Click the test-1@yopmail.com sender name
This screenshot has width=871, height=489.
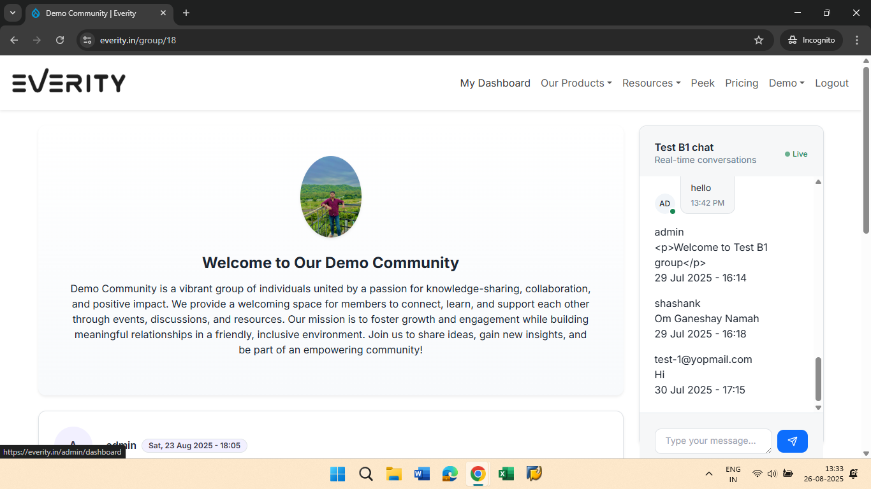[703, 359]
